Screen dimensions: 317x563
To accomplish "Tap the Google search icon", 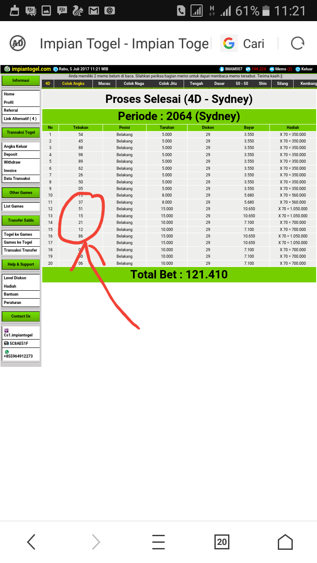I will [x=229, y=43].
